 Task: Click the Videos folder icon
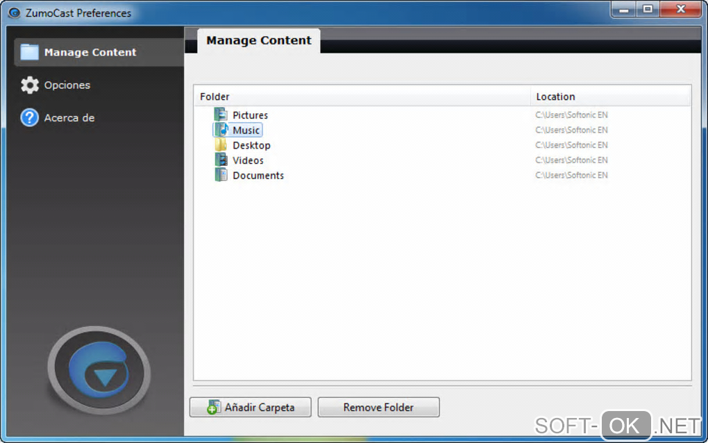coord(221,160)
